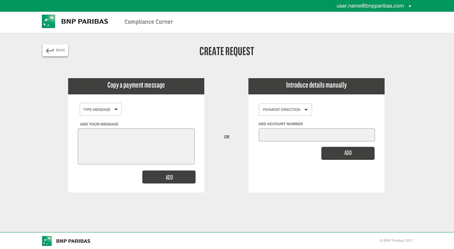Viewport: 454px width, 249px height.
Task: Click the BNP PARIBAS header brand text
Action: coord(84,22)
